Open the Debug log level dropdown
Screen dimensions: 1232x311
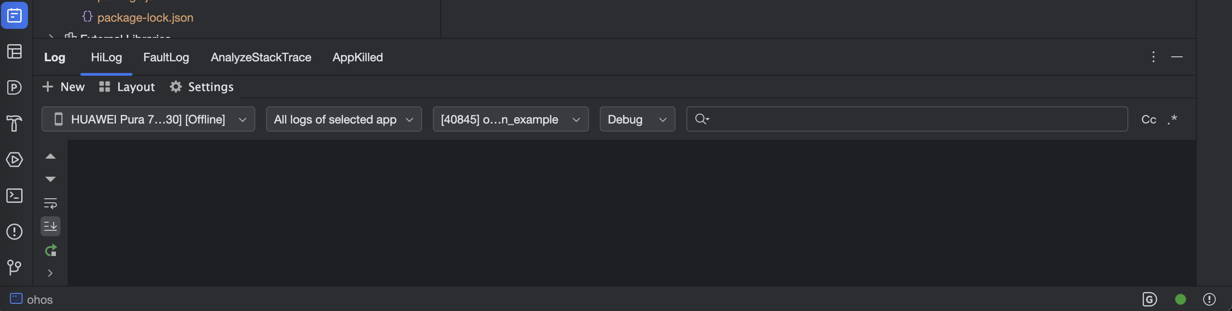(x=637, y=119)
